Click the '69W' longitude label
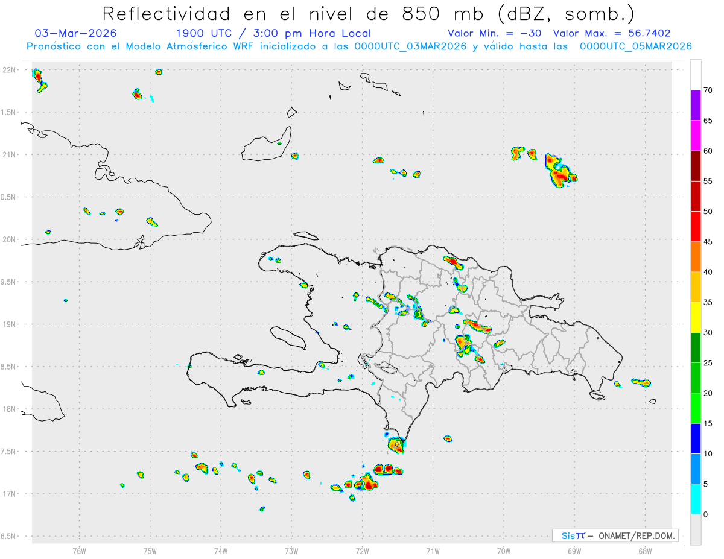 (x=574, y=551)
